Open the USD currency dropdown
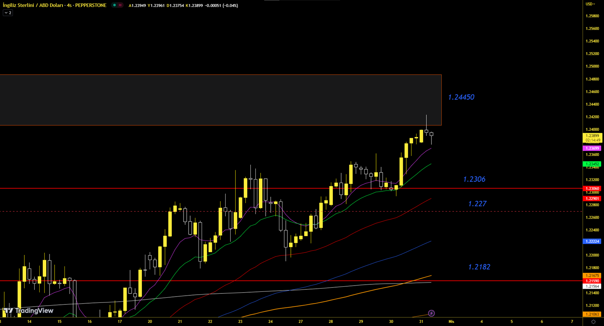Viewport: 604px width, 326px height. (x=590, y=4)
